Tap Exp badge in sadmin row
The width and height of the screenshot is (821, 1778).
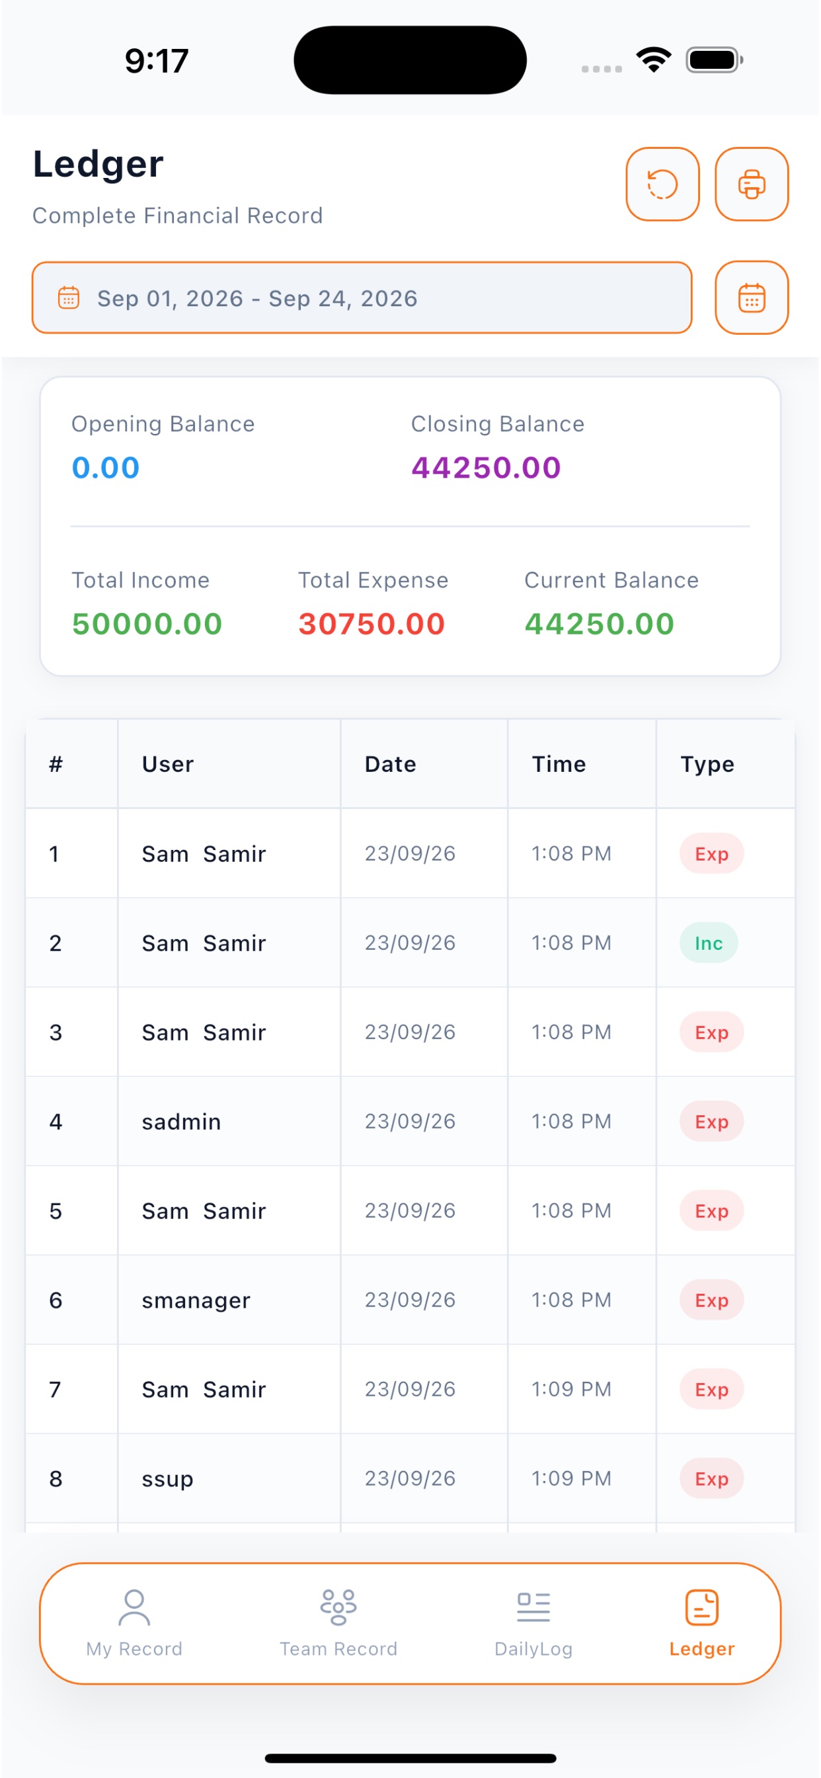click(711, 1122)
